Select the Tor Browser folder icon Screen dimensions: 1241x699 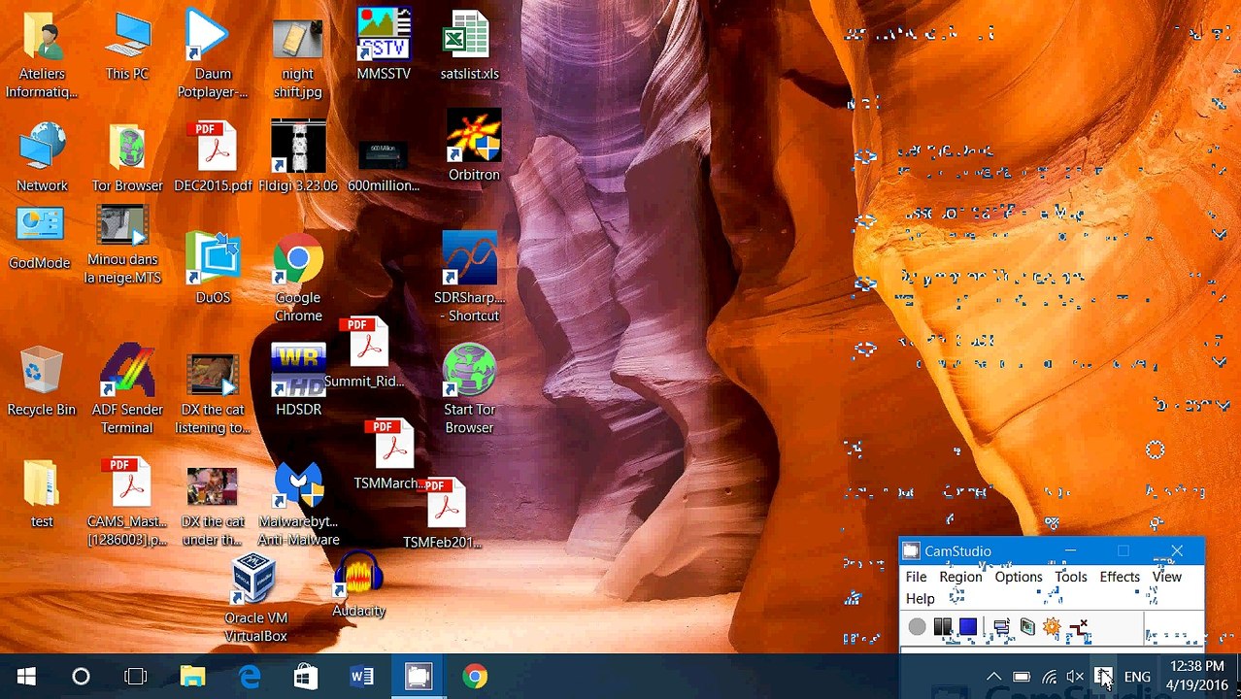click(x=127, y=157)
